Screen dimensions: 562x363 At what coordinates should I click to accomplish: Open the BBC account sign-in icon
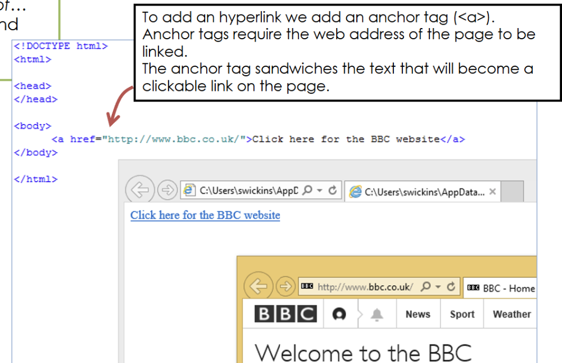click(x=339, y=314)
